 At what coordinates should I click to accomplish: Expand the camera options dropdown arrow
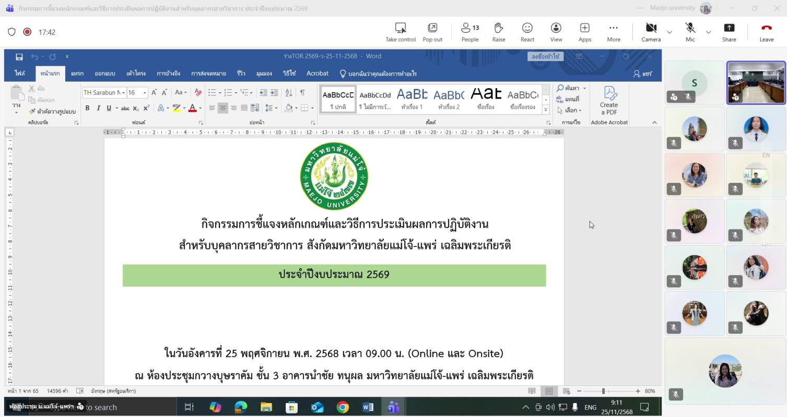pyautogui.click(x=669, y=32)
